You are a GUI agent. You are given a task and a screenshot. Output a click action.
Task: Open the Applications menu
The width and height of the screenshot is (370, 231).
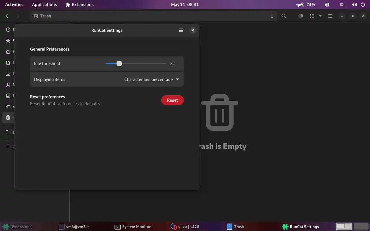tap(45, 5)
